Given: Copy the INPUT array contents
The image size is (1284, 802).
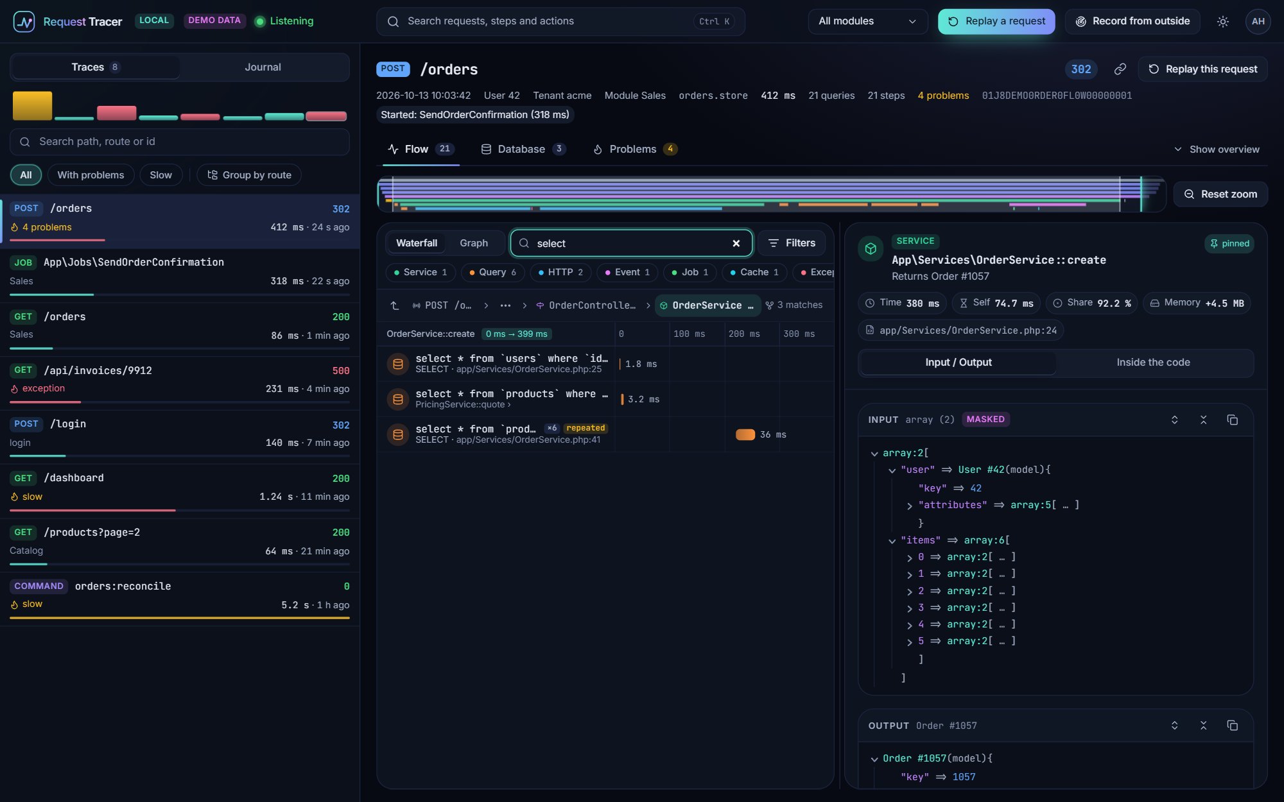Looking at the screenshot, I should (x=1232, y=420).
